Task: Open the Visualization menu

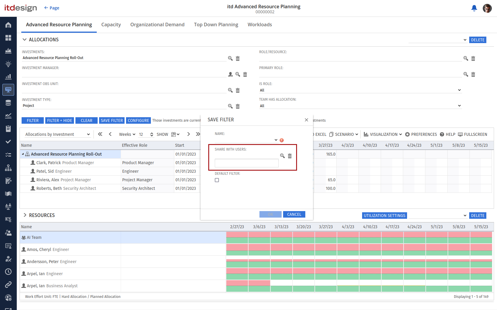Action: coord(383,134)
